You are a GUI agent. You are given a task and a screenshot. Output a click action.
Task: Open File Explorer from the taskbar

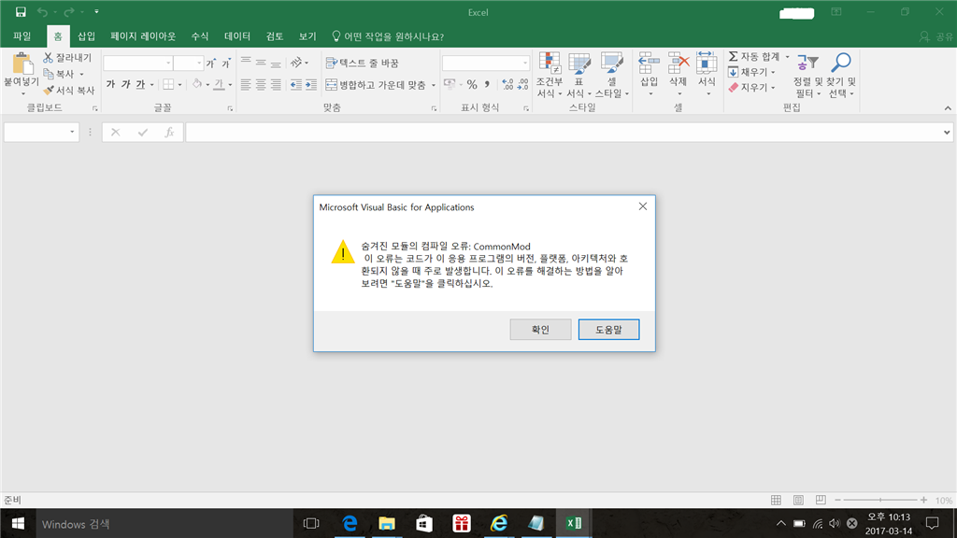point(386,523)
